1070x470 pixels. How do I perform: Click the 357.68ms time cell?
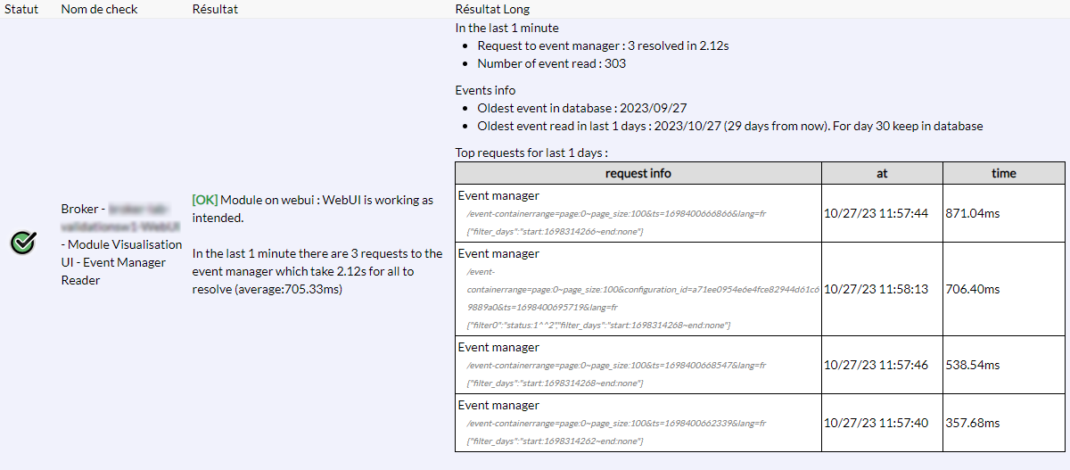pyautogui.click(x=972, y=423)
